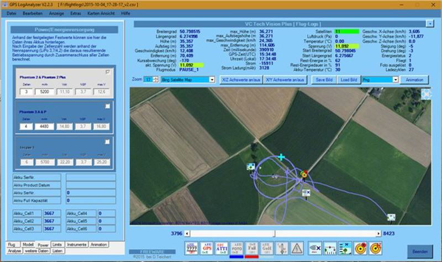Open the Anzeige menu

(x=56, y=13)
